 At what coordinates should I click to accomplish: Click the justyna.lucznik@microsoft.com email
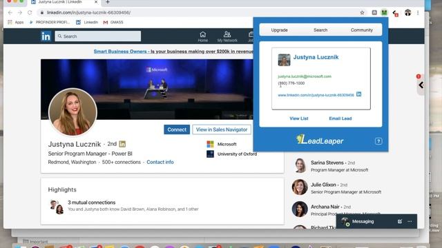point(305,76)
